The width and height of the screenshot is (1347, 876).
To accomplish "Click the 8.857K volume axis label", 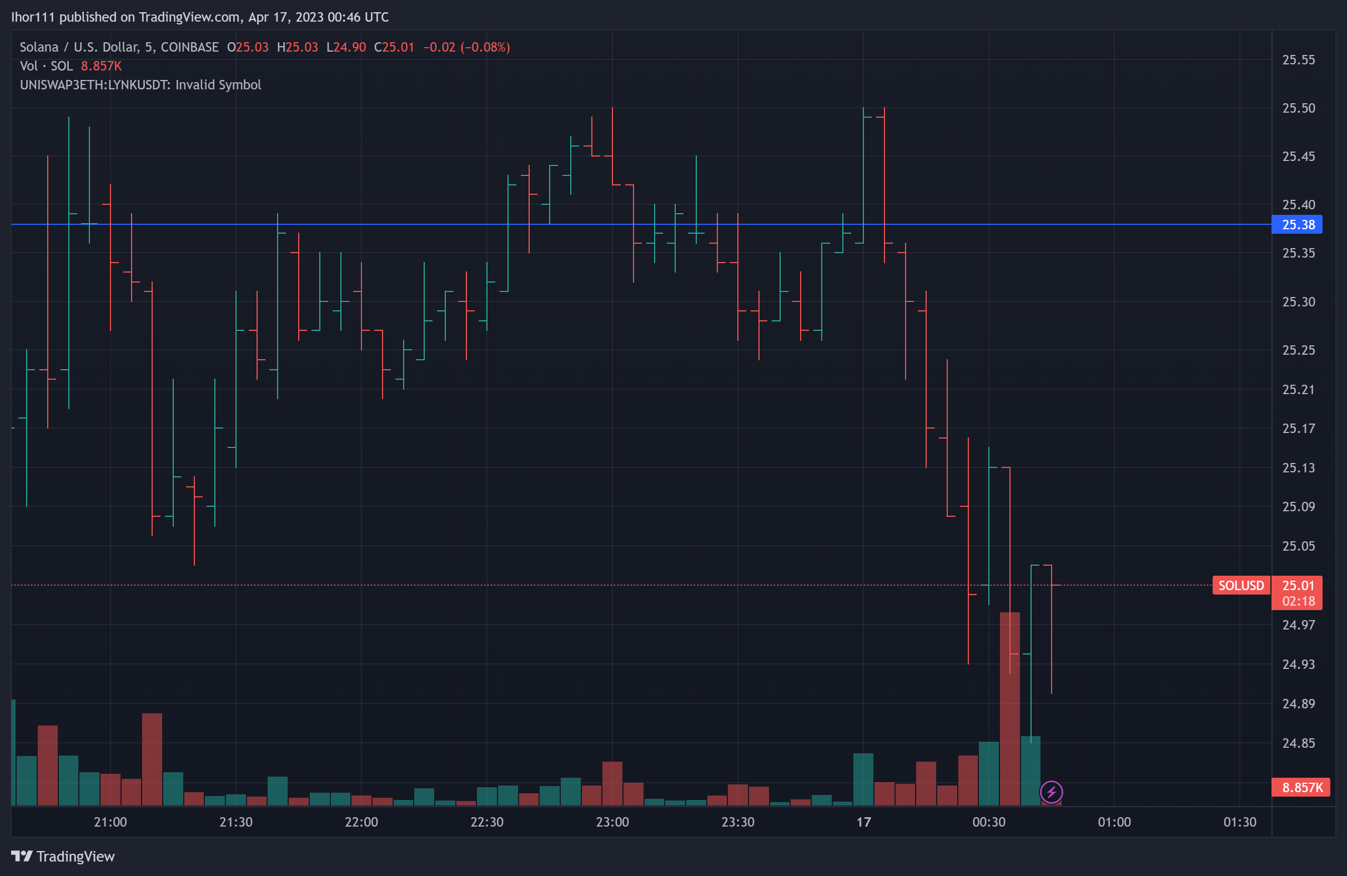I will [x=1300, y=787].
